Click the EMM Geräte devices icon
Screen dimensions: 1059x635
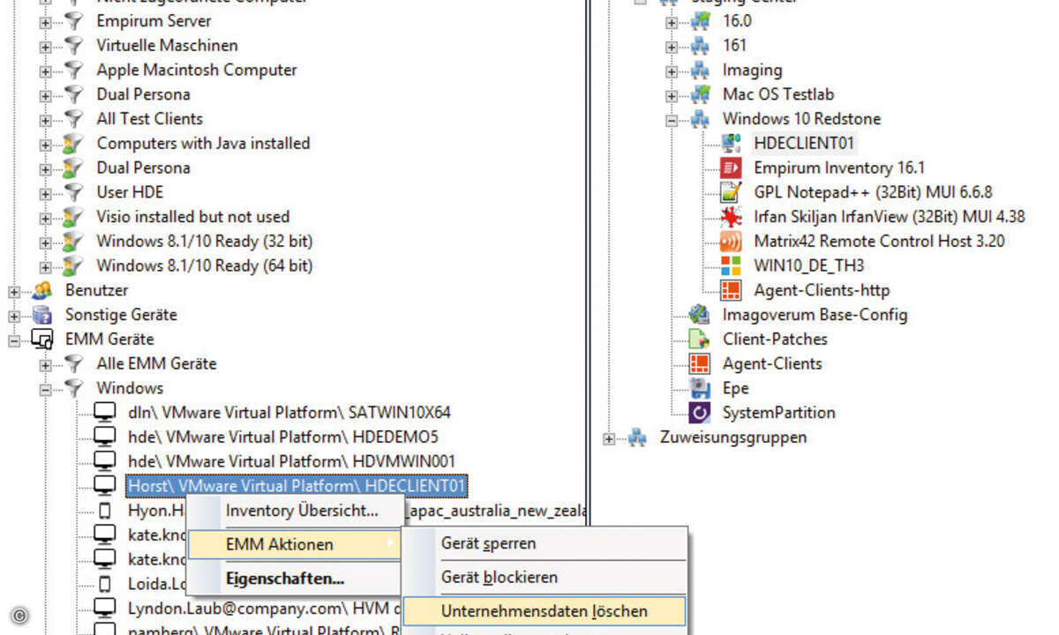pos(42,340)
